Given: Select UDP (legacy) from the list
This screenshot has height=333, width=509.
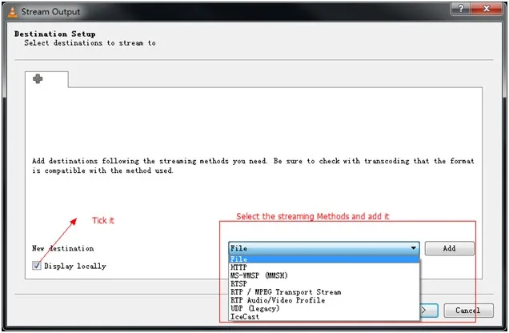Looking at the screenshot, I should coord(323,308).
